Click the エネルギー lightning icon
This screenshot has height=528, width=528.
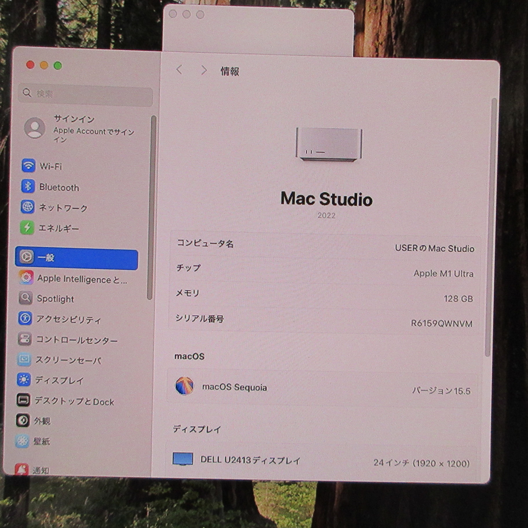point(27,227)
